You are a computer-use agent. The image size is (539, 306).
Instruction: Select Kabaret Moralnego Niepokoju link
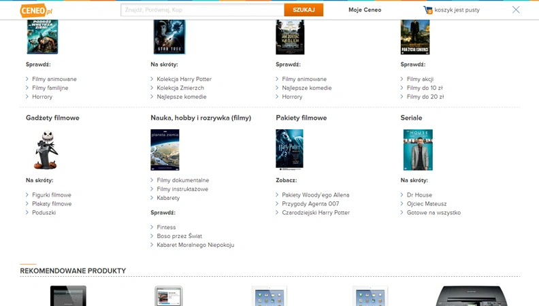pos(195,245)
